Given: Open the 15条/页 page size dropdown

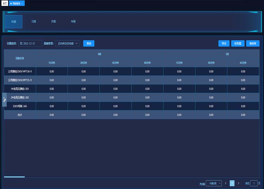Looking at the screenshot, I should 213,183.
